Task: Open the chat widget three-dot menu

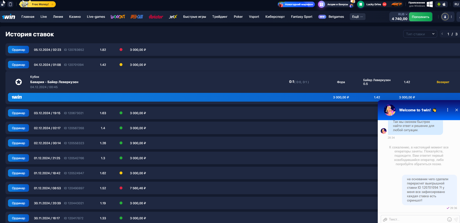Action: pyautogui.click(x=447, y=110)
